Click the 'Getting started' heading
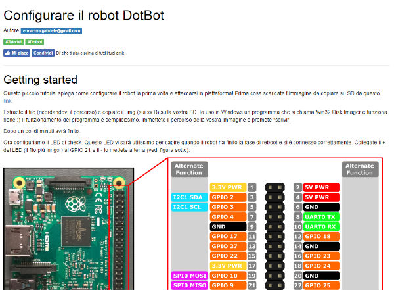Screen dimensions: 394x290 (40, 80)
